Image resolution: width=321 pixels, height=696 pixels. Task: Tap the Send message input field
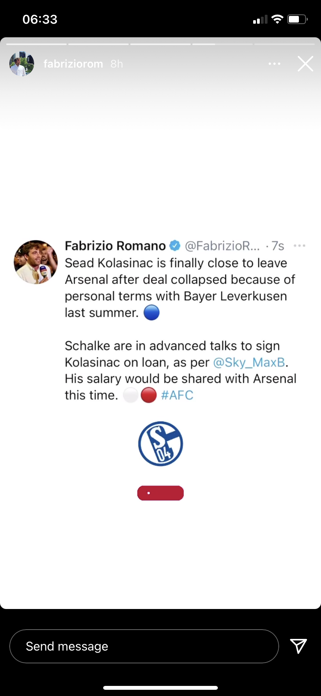click(144, 646)
